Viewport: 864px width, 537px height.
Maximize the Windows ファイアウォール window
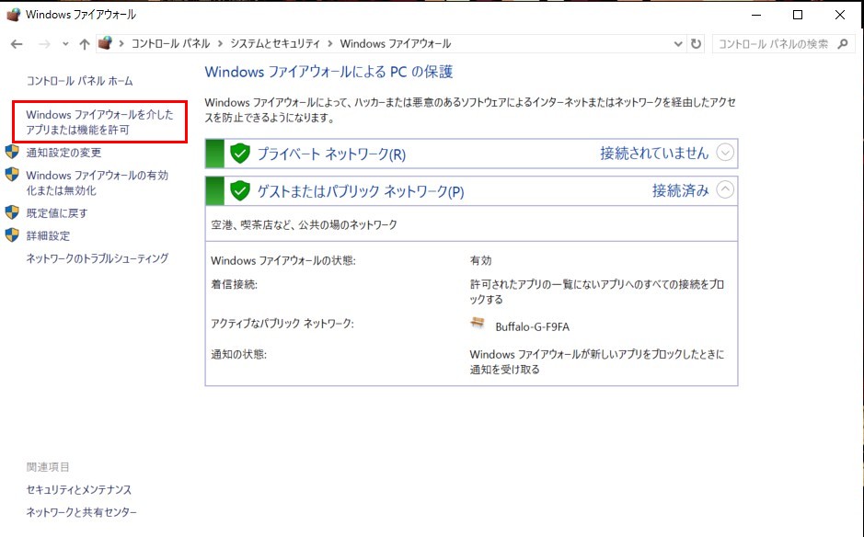(x=798, y=15)
